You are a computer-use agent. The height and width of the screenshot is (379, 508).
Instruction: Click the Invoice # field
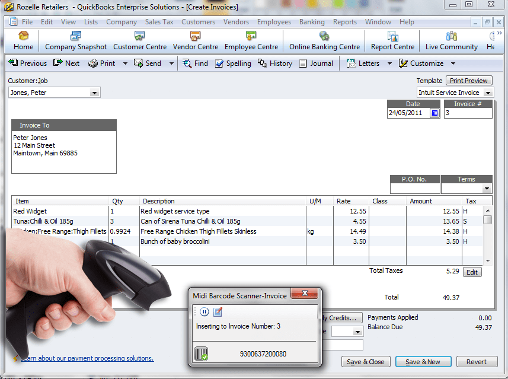coord(468,113)
